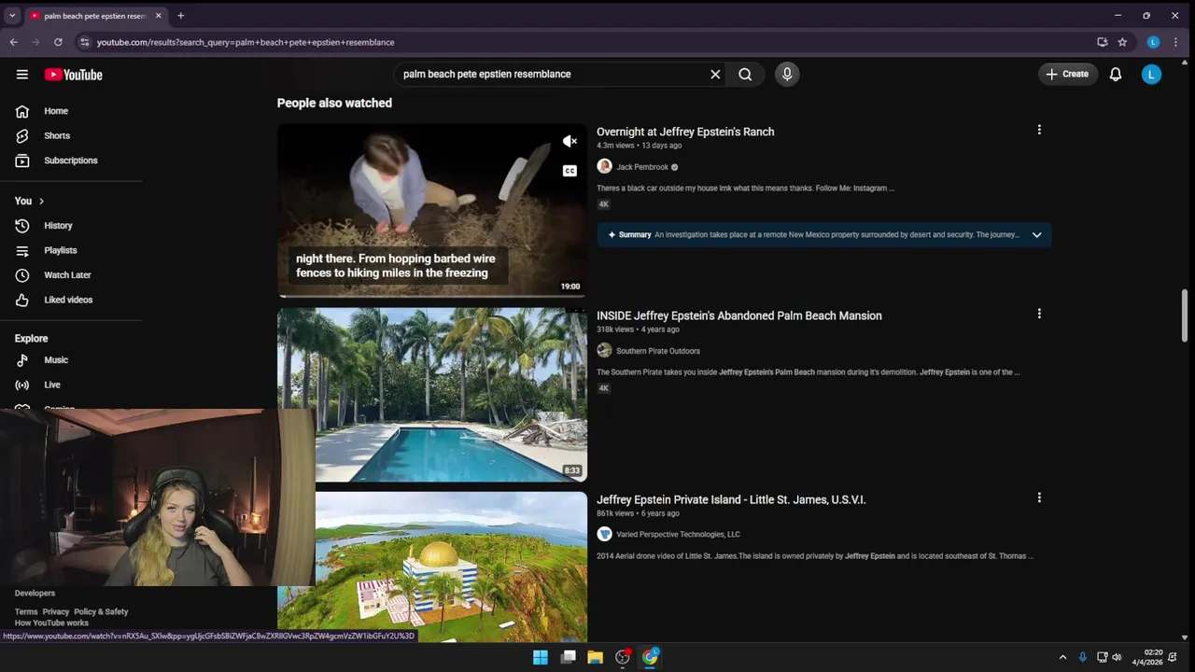Viewport: 1195px width, 672px height.
Task: Open the Southern Pirate Outdoors channel avatar
Action: [x=604, y=351]
